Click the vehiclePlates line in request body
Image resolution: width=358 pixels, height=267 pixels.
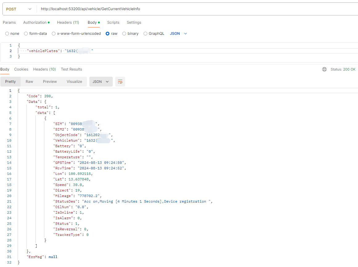pos(60,51)
